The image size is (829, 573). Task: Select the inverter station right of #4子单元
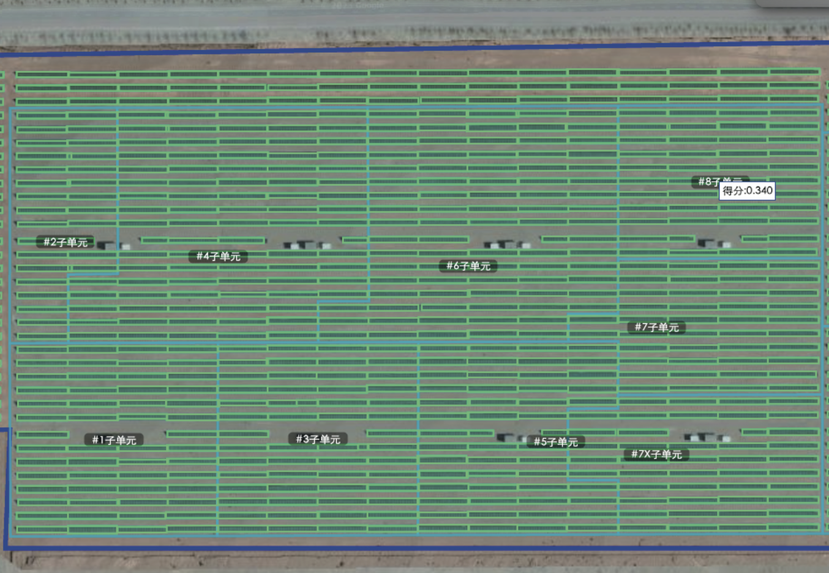(307, 245)
